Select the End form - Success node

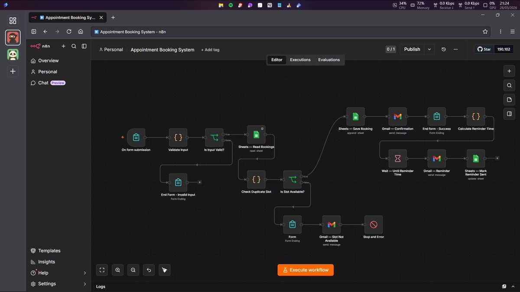click(x=436, y=116)
